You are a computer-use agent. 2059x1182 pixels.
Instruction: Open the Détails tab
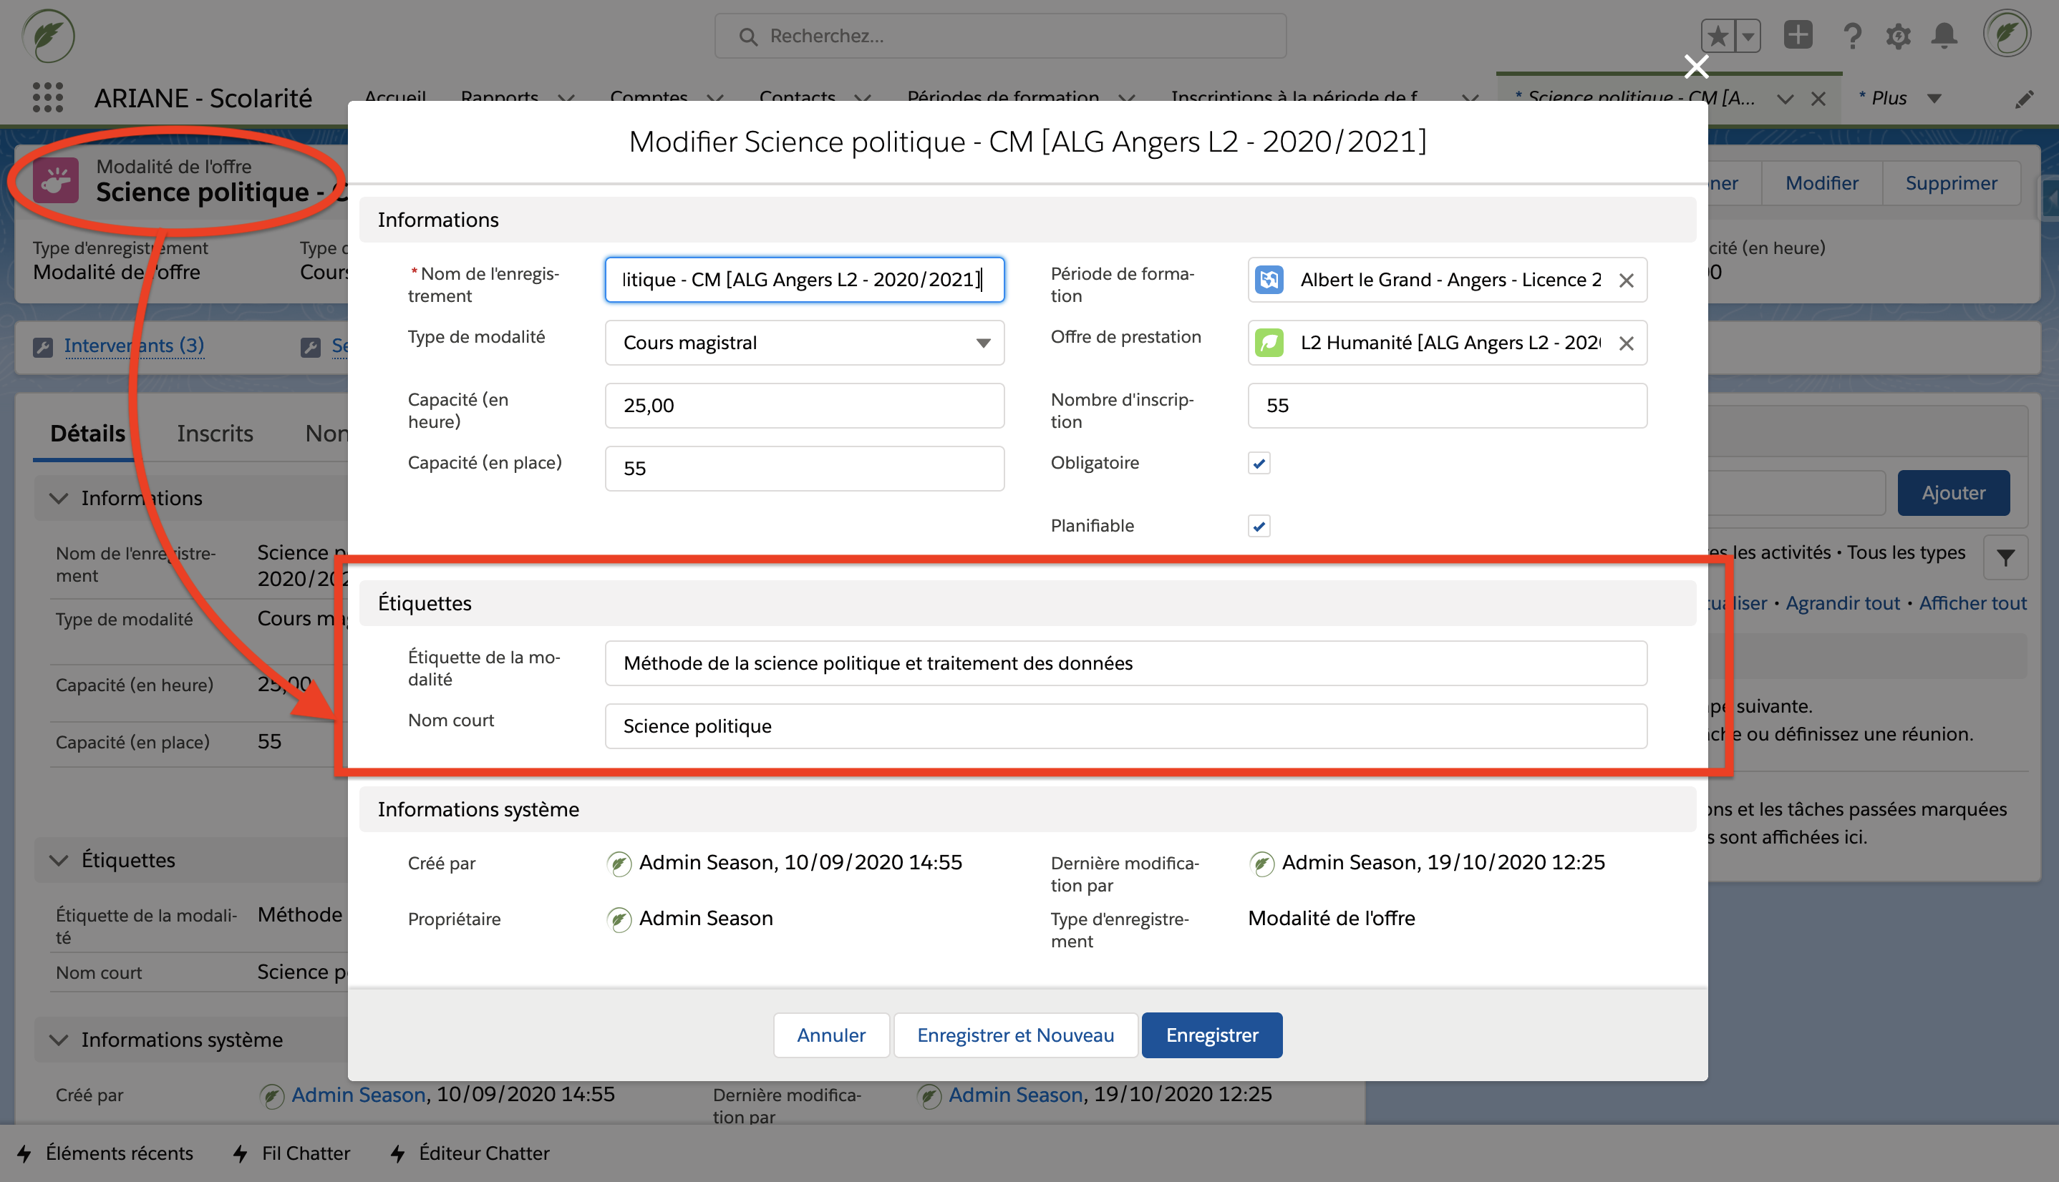coord(87,434)
